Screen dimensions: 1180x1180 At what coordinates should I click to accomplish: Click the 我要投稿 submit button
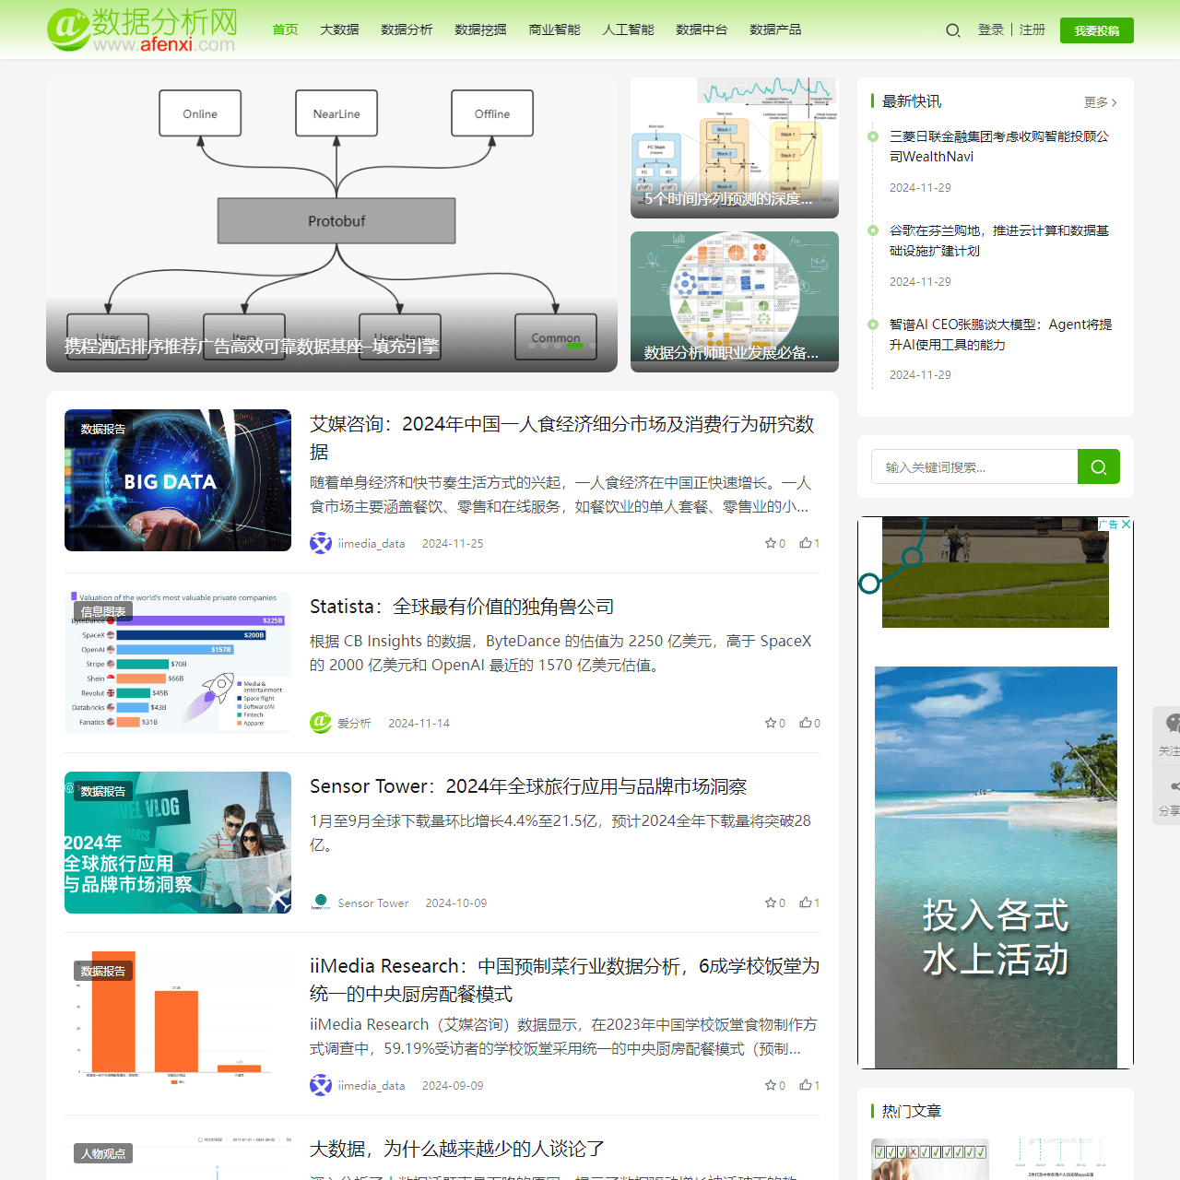coord(1096,29)
